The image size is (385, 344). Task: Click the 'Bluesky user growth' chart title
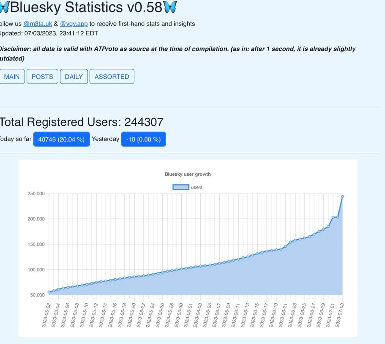point(188,174)
